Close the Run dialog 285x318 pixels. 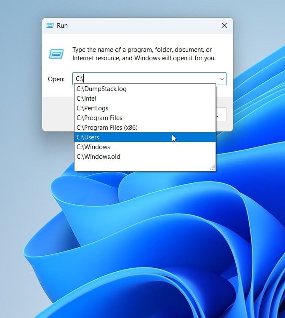click(224, 25)
